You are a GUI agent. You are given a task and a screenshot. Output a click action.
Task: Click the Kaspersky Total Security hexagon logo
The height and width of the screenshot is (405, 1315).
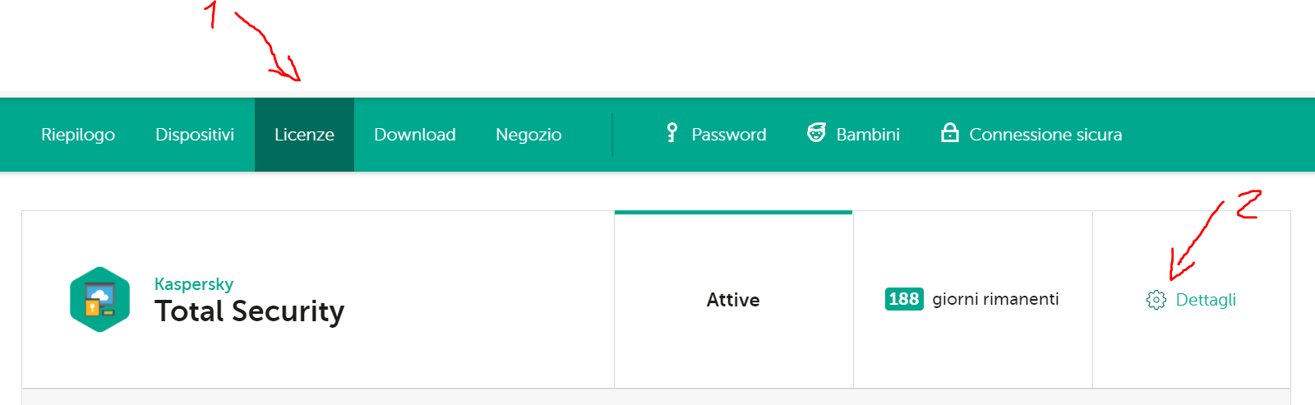[x=99, y=299]
